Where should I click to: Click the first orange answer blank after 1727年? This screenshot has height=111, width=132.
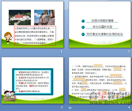(98, 65)
